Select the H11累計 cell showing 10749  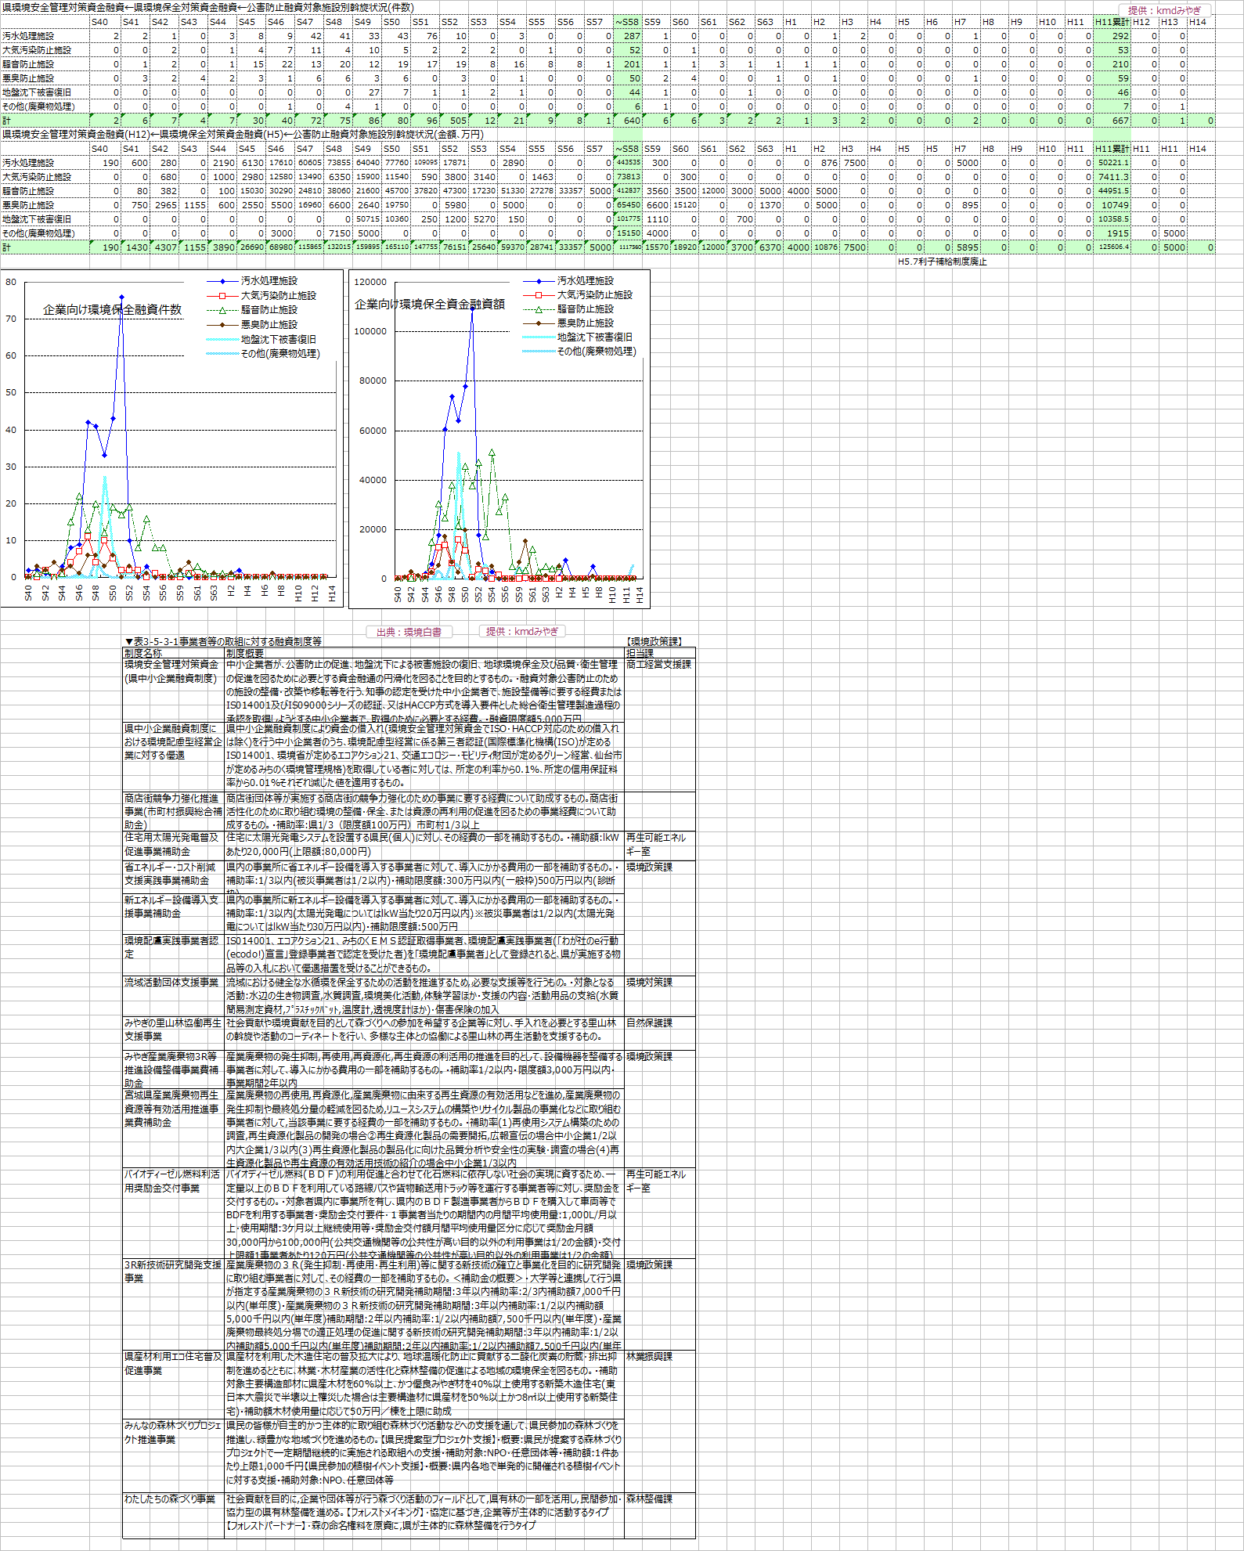[x=1112, y=205]
